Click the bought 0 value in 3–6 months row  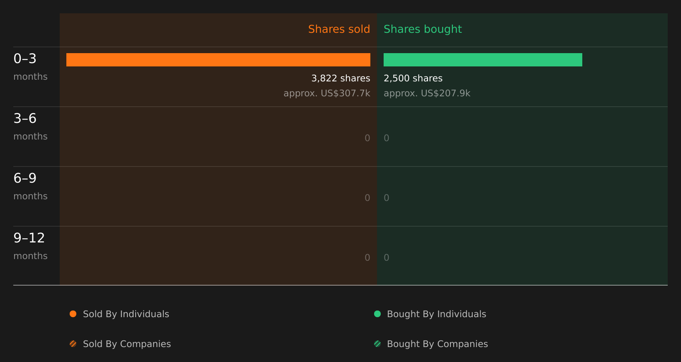(x=387, y=138)
